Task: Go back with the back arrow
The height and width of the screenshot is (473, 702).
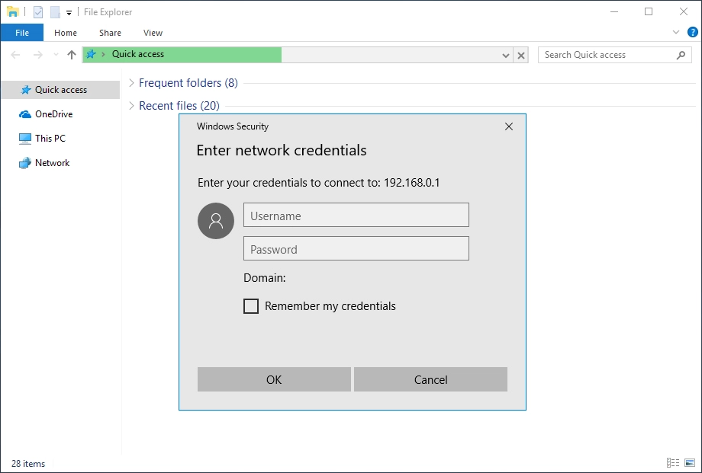Action: click(x=15, y=55)
